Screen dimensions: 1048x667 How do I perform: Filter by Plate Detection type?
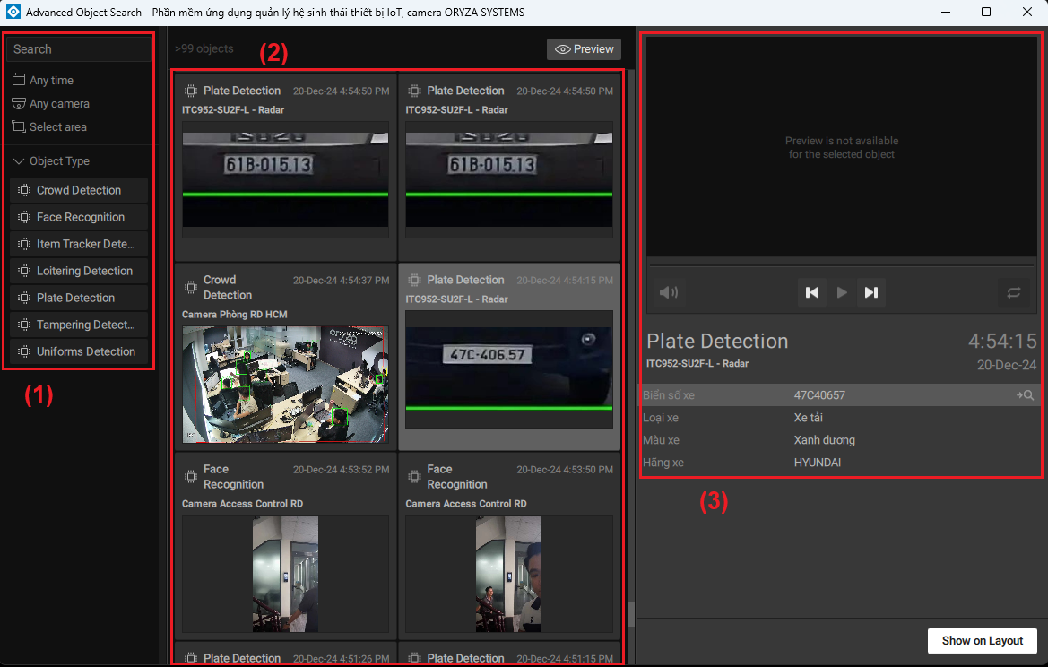(79, 298)
